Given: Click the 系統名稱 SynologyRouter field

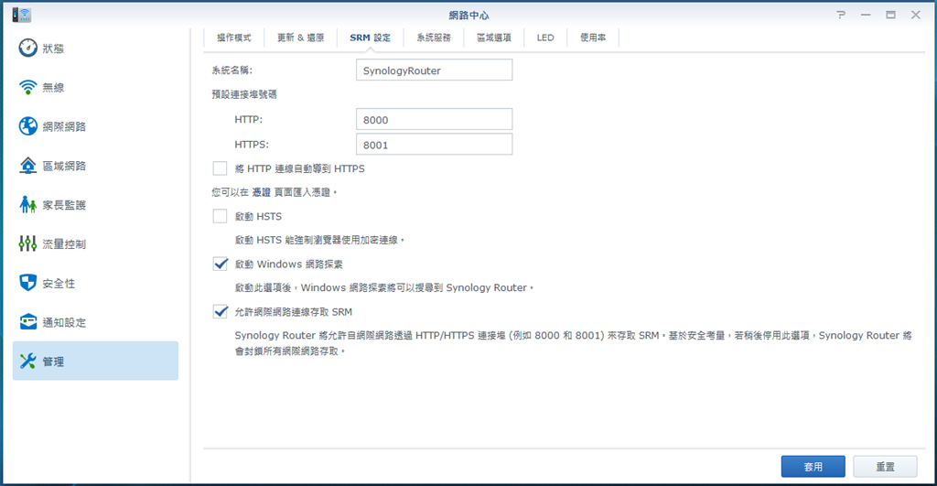Looking at the screenshot, I should tap(434, 70).
